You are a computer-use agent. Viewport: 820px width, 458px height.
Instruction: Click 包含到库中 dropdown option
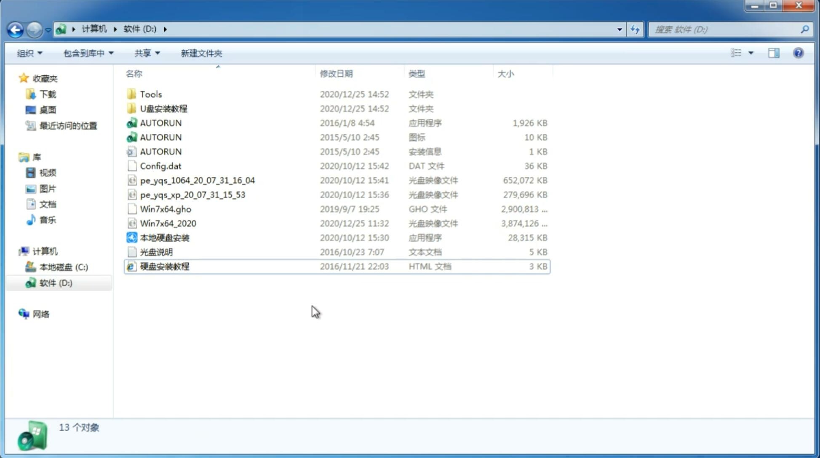point(87,53)
